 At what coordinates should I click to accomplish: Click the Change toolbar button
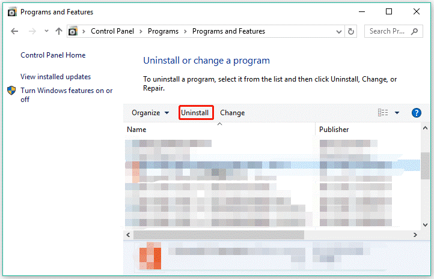coord(232,113)
